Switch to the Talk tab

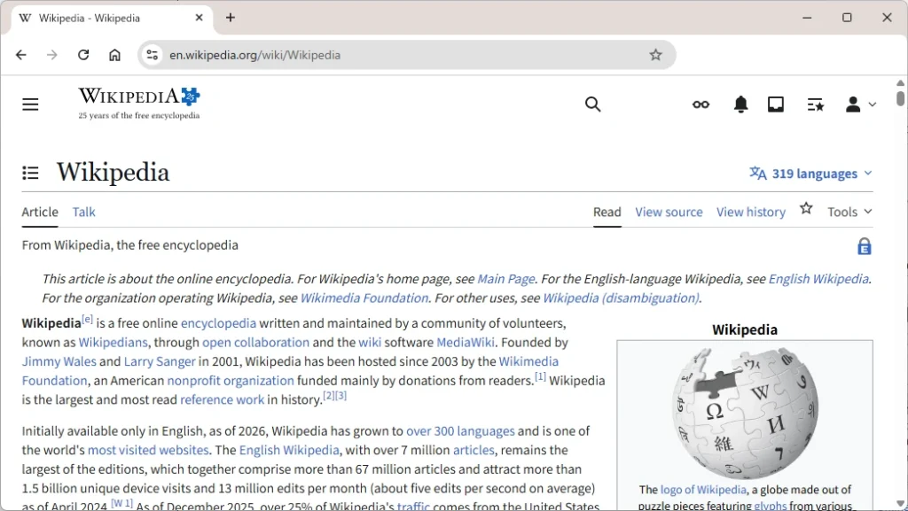[84, 212]
